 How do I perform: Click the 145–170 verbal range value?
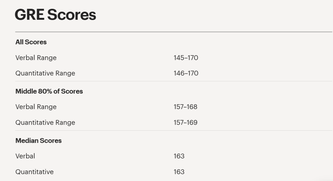pyautogui.click(x=186, y=58)
